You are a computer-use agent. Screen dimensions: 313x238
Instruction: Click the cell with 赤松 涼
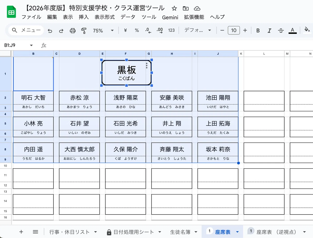coord(79,98)
